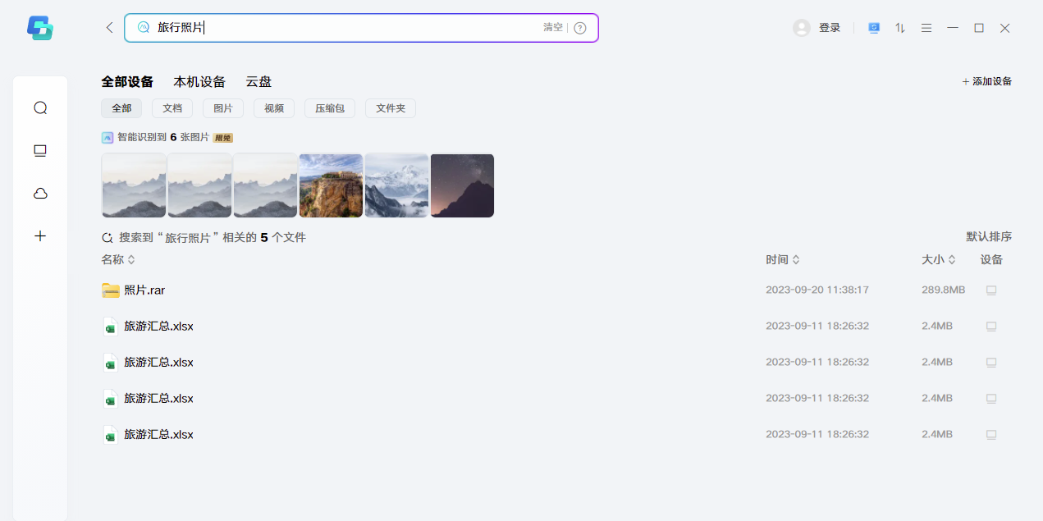The height and width of the screenshot is (521, 1043).
Task: Open the cloud drive icon in sidebar
Action: pos(40,194)
